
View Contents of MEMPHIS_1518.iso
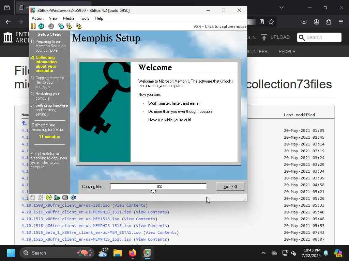151,226
